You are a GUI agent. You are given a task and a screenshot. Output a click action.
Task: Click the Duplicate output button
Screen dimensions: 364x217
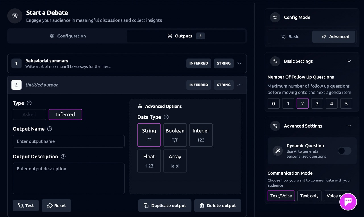(165, 206)
